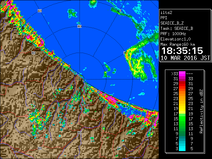The image size is (212, 159).
Task: Pick the bright green 15–17 dBZ swatch
Action: (182, 119)
